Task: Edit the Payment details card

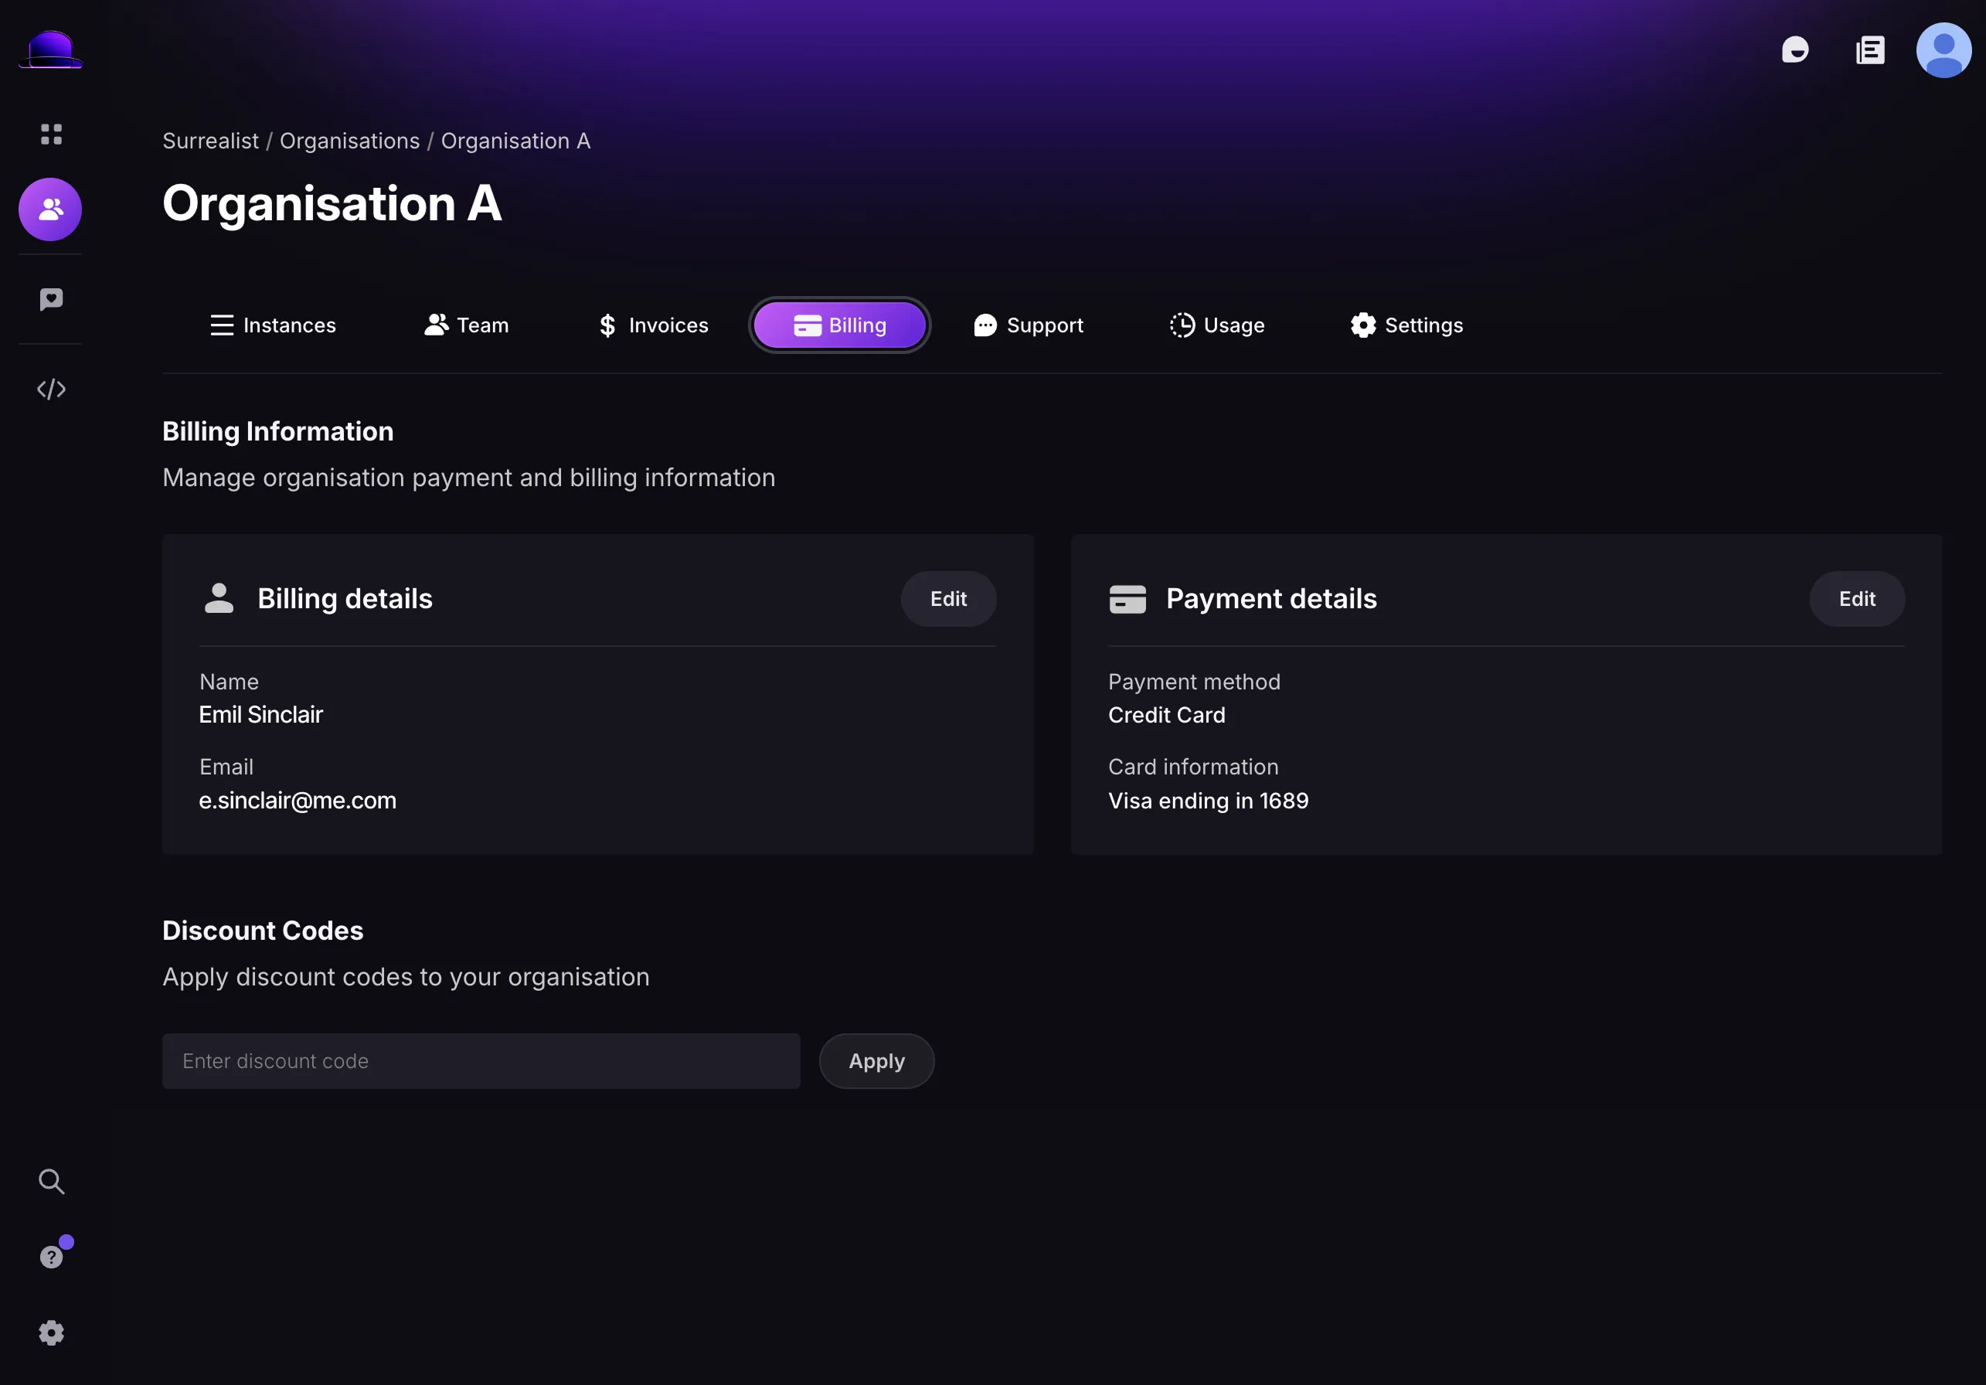Action: pos(1856,599)
